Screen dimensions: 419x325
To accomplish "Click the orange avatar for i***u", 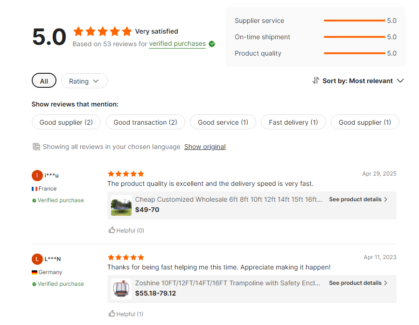I will point(37,176).
